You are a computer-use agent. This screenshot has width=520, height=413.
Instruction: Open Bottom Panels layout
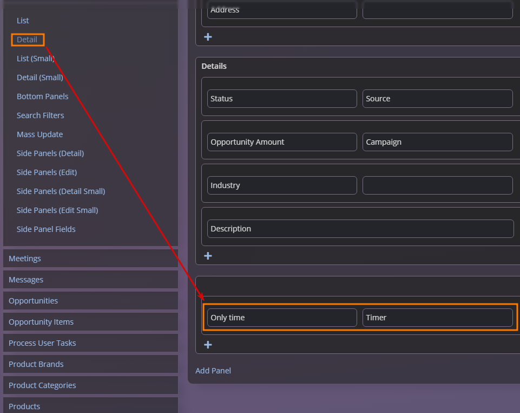pos(42,96)
